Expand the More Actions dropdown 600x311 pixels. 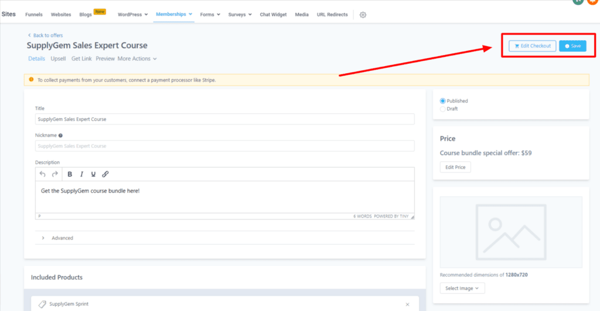[x=137, y=59]
